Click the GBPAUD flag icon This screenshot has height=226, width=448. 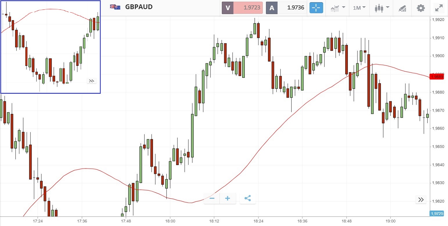(115, 7)
